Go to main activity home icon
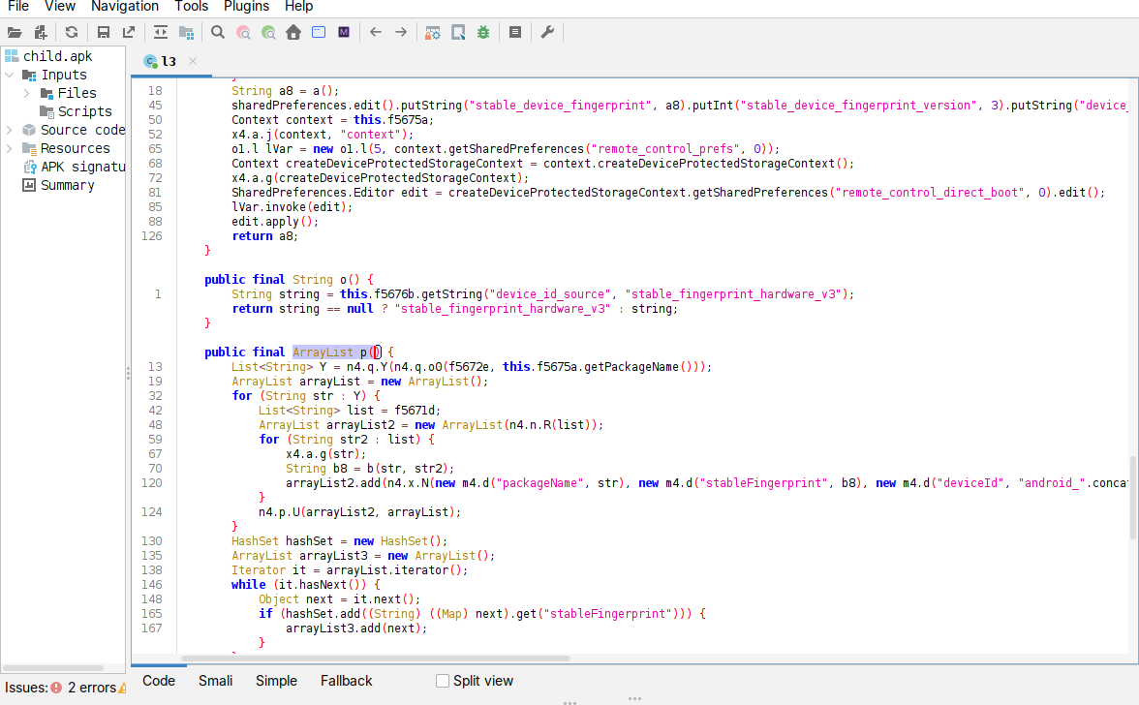 (293, 32)
